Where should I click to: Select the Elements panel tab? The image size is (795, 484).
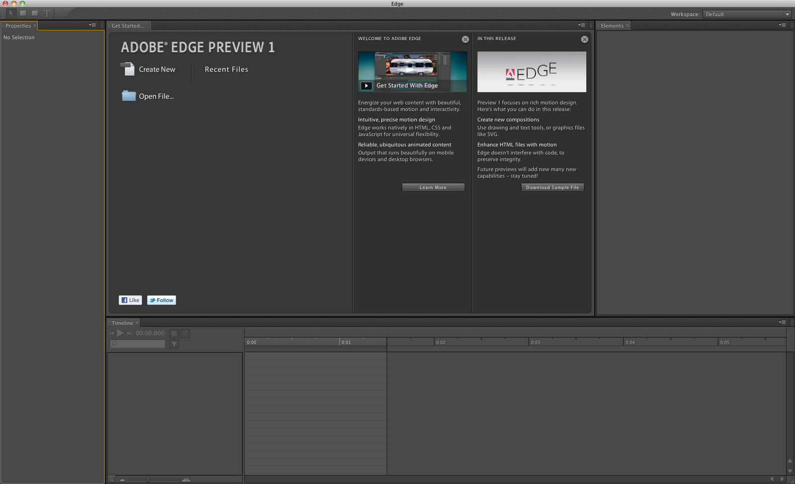pyautogui.click(x=612, y=26)
